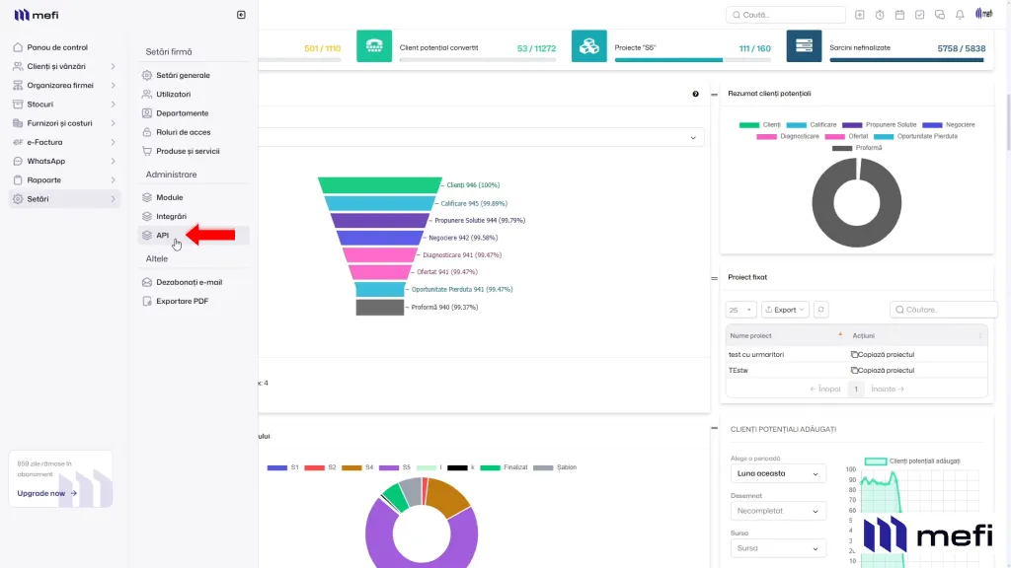Open Exportare PDF
This screenshot has height=568, width=1011.
pos(182,302)
